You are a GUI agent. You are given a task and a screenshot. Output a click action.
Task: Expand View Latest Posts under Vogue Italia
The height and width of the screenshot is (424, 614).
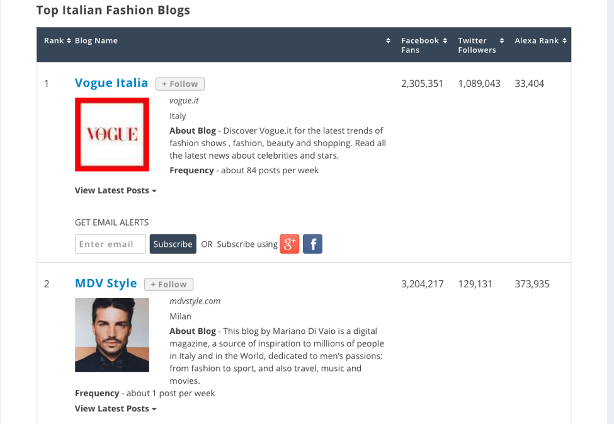click(115, 190)
